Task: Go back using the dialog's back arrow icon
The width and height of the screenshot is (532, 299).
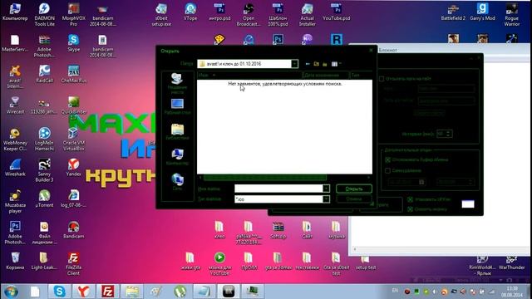Action: click(308, 64)
